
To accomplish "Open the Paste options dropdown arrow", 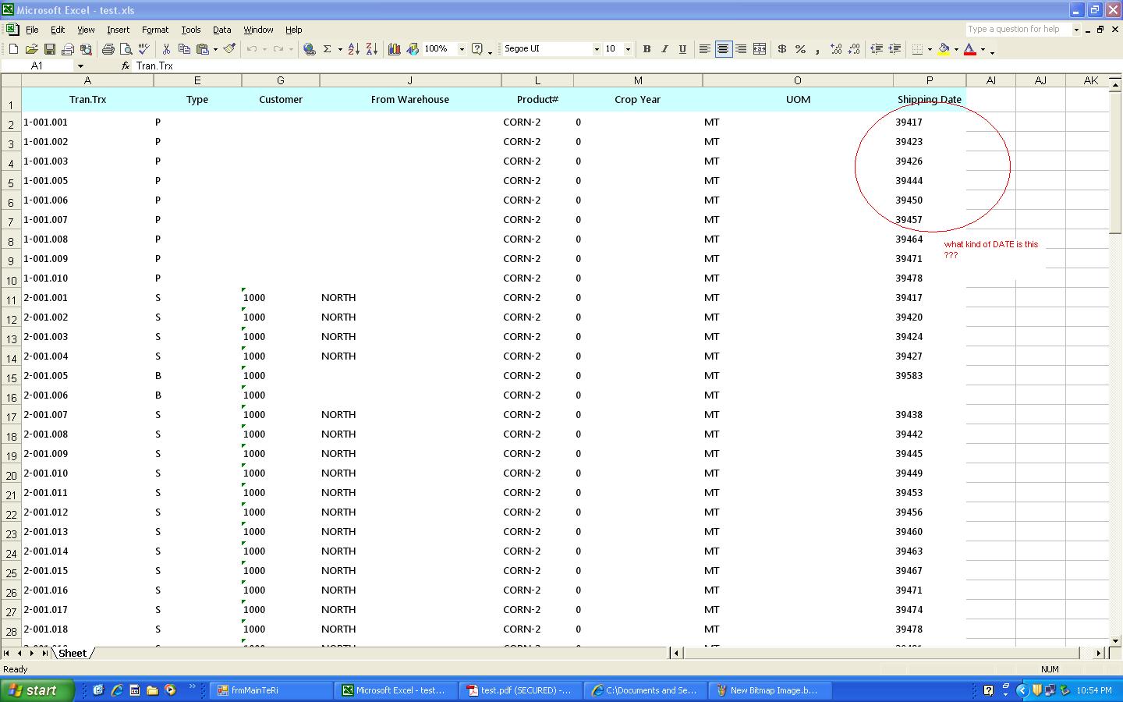I will [x=215, y=49].
